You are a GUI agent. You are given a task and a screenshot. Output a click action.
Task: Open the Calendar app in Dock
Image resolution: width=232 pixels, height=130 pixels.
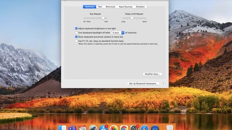point(83,128)
